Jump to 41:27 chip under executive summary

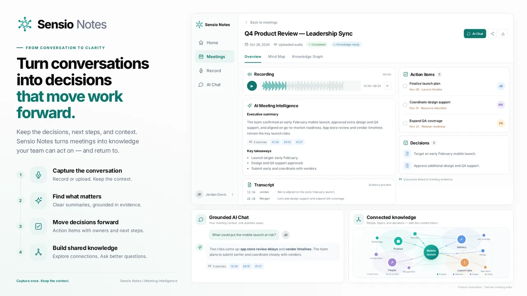[299, 142]
